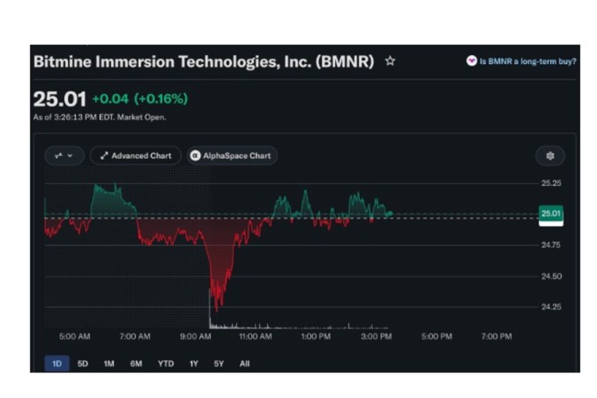Click the expand arrows icon on Advanced Chart
This screenshot has width=597, height=398.
pyautogui.click(x=104, y=156)
